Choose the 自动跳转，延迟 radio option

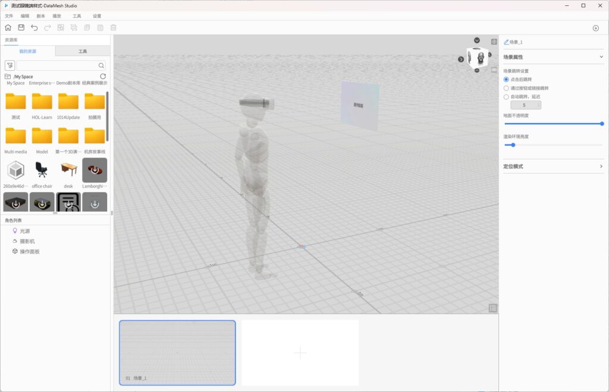pyautogui.click(x=506, y=96)
